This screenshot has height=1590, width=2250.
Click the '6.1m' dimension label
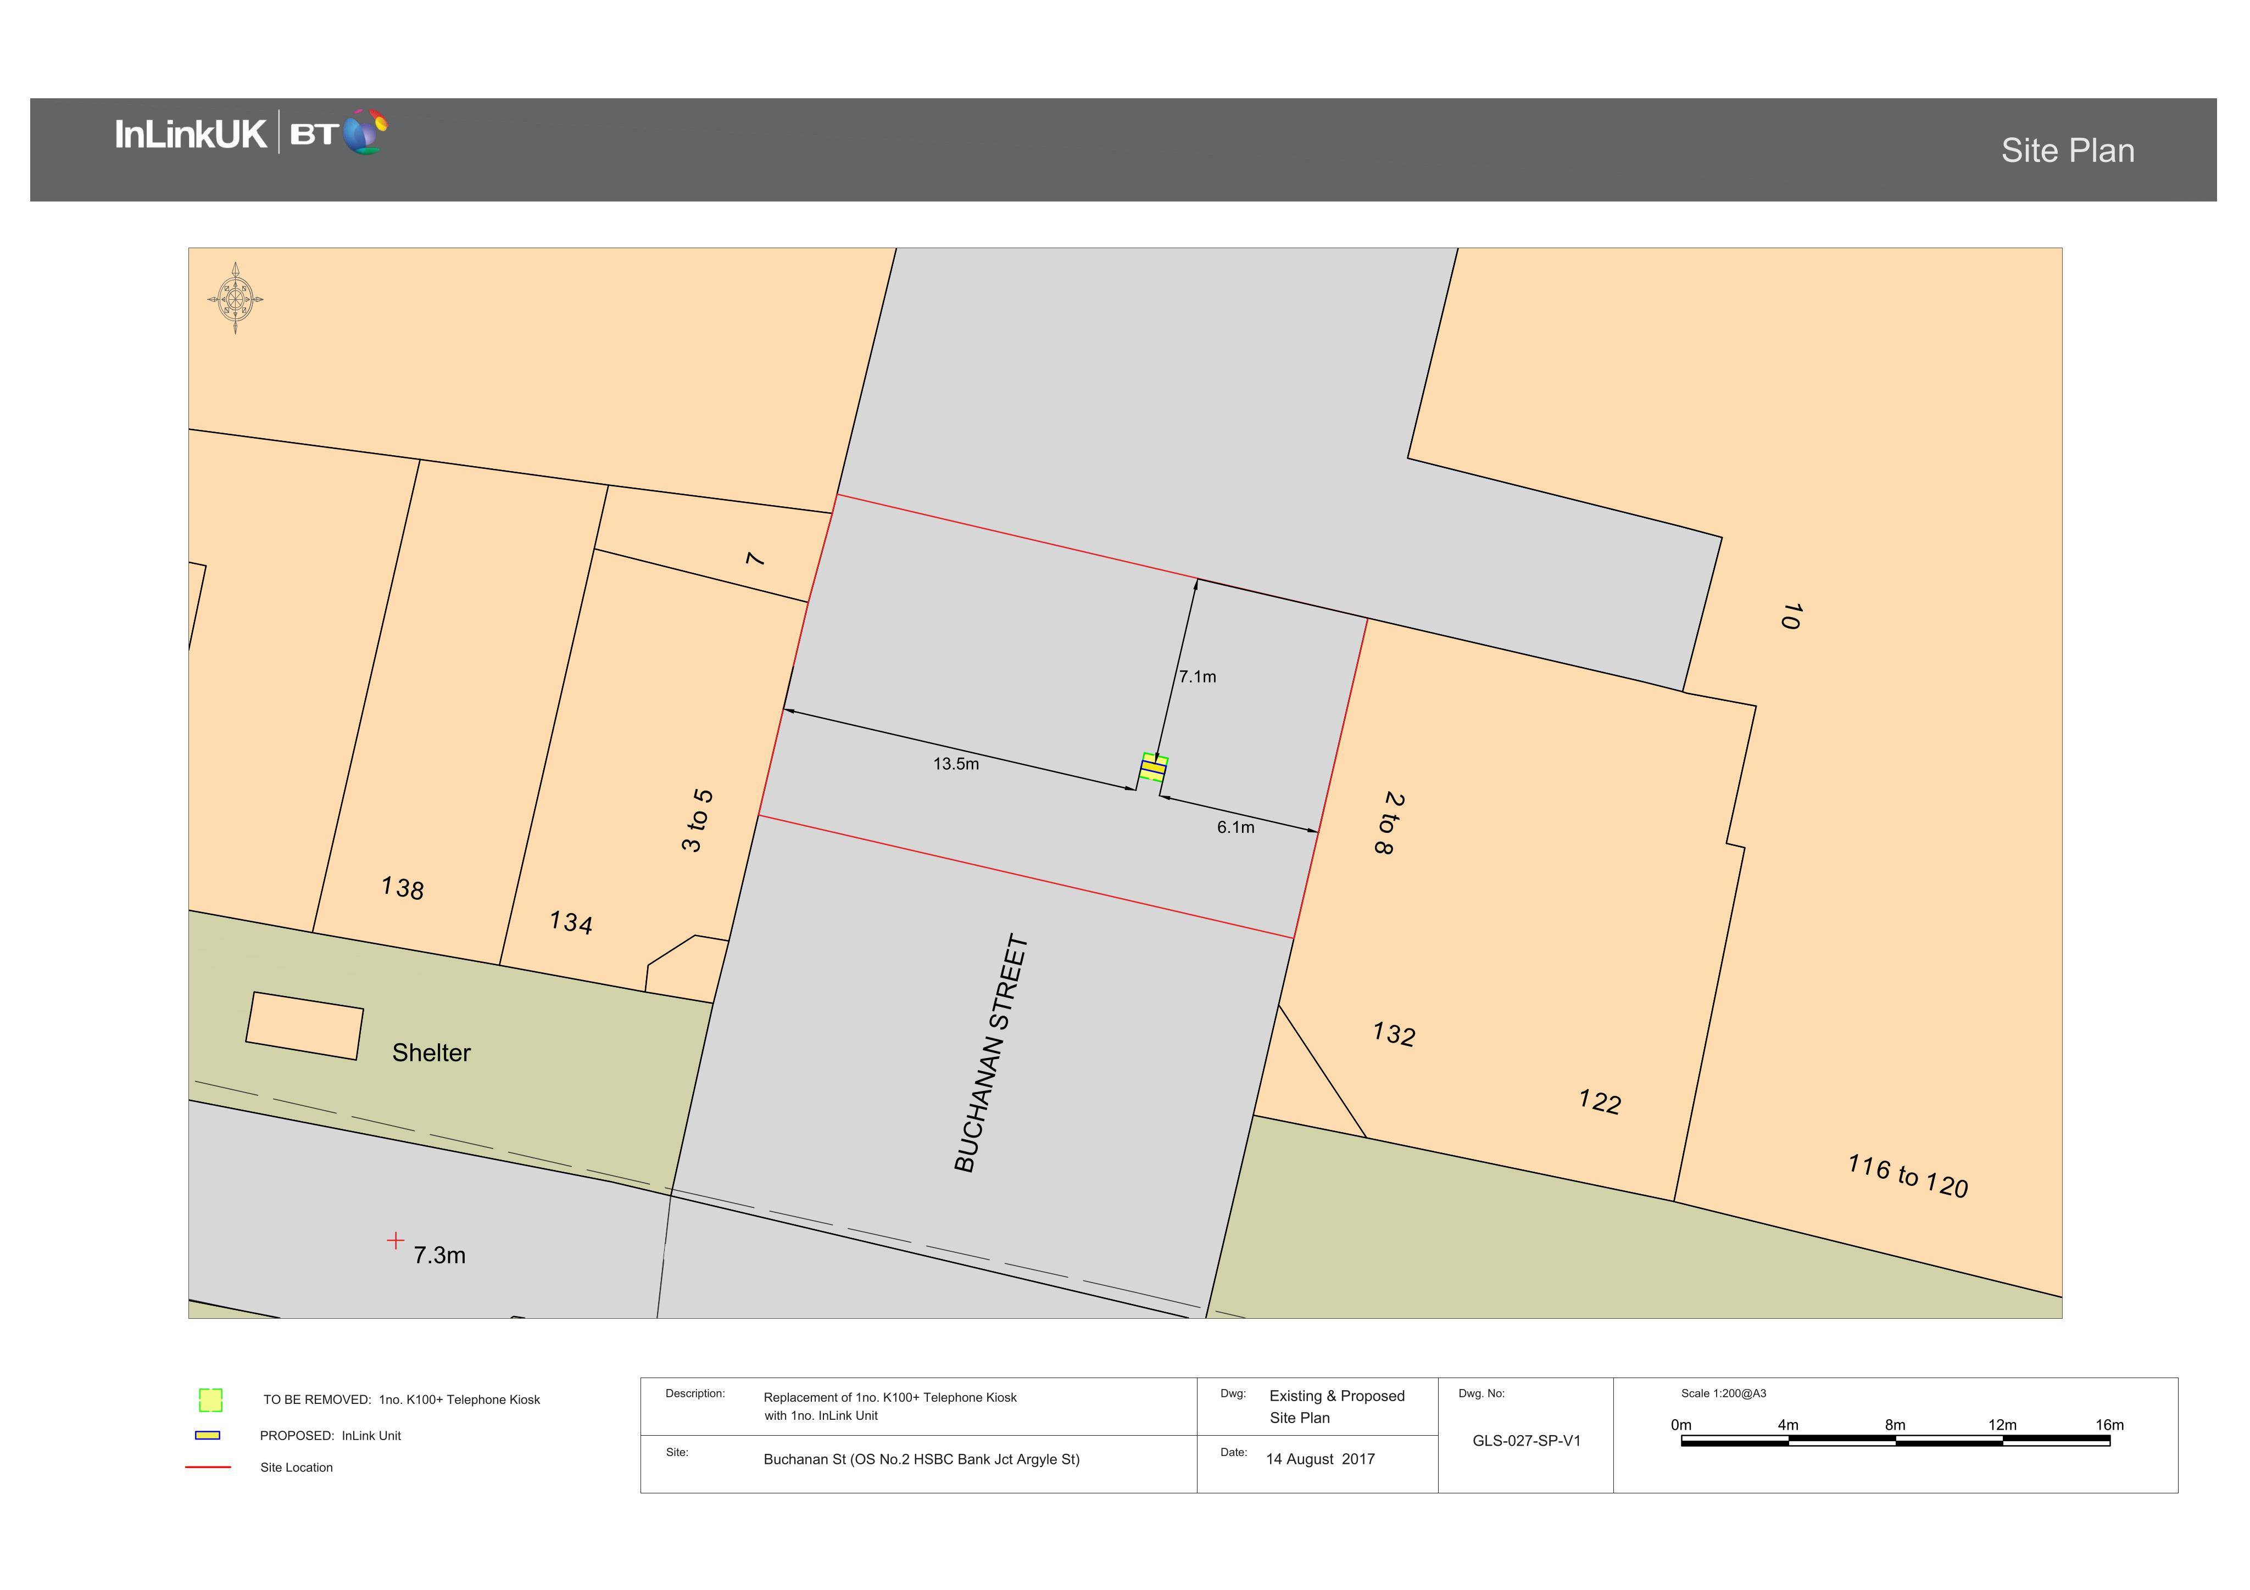1236,828
